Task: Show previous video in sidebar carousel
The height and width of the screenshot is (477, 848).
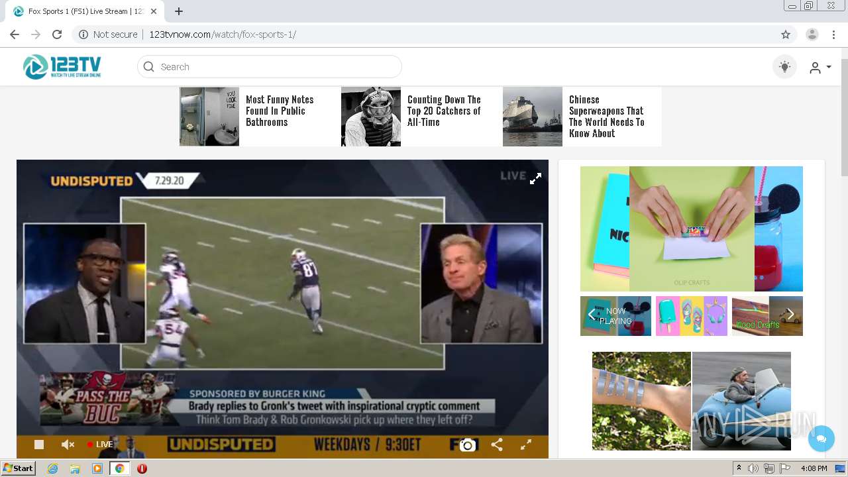Action: (592, 315)
